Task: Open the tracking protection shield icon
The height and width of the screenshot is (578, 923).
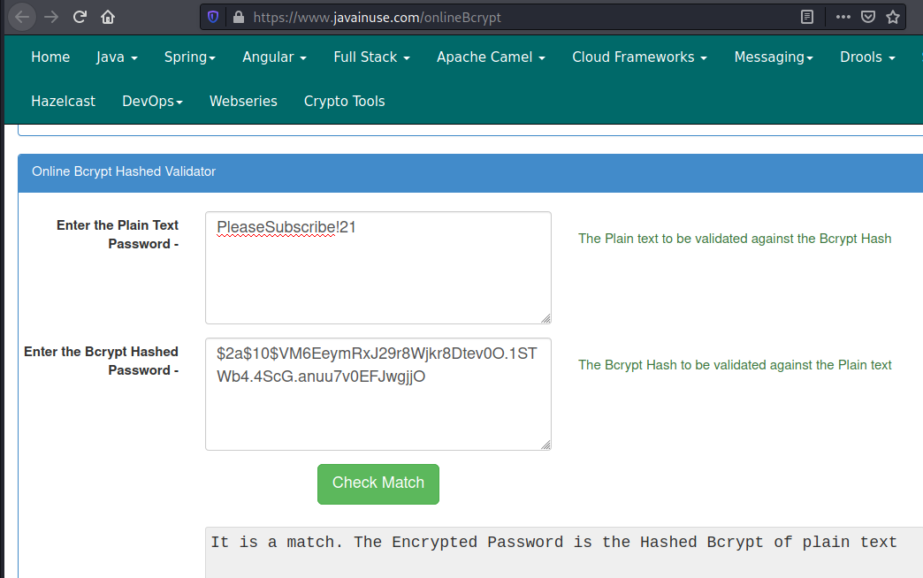Action: (x=213, y=17)
